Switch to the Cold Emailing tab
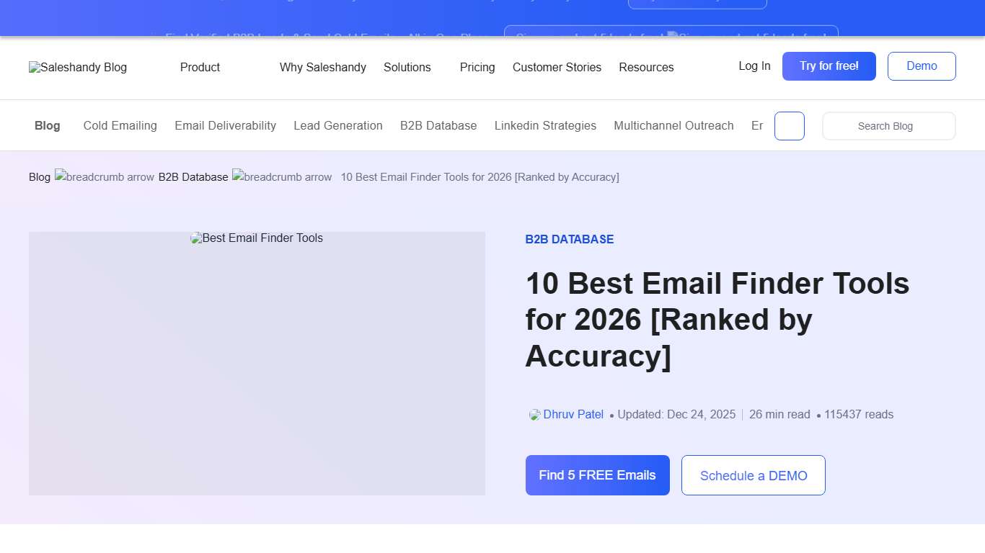 coord(120,125)
